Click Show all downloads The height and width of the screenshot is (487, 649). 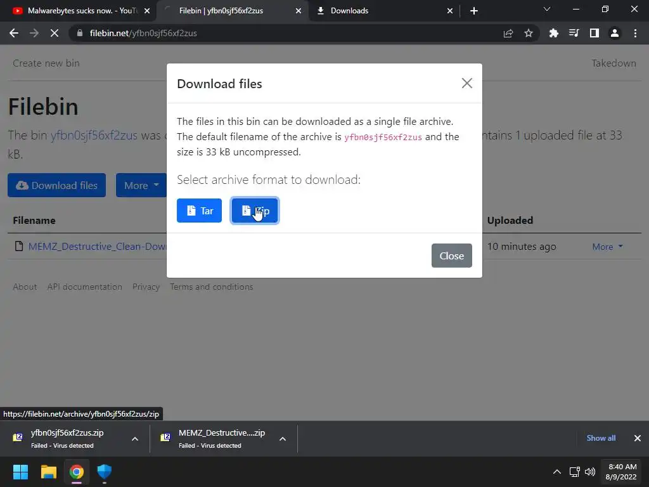(601, 438)
